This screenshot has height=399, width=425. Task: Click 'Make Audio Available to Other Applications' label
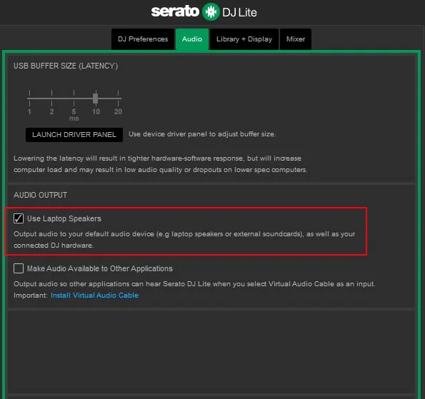(100, 268)
